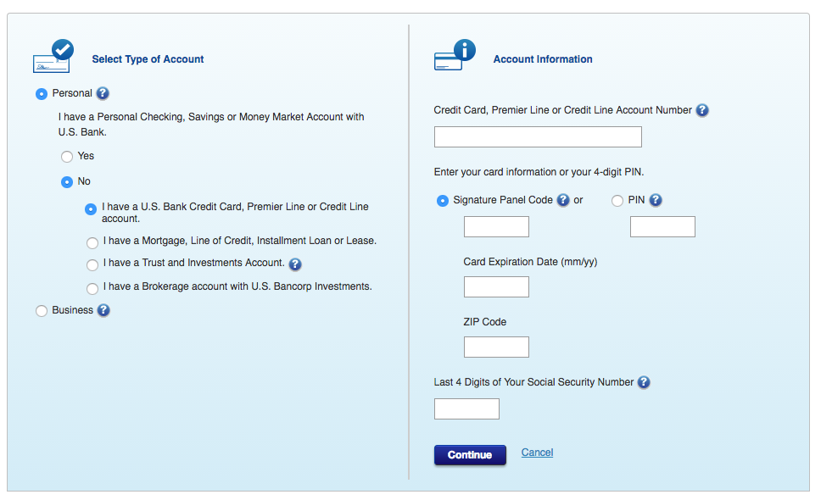Choose Yes for personal checking account
The image size is (821, 500).
pos(66,157)
